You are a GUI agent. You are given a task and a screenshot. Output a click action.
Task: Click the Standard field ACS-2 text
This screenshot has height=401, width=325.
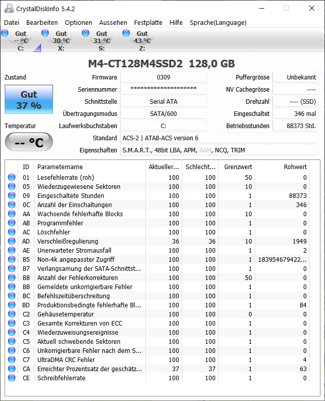(219, 138)
